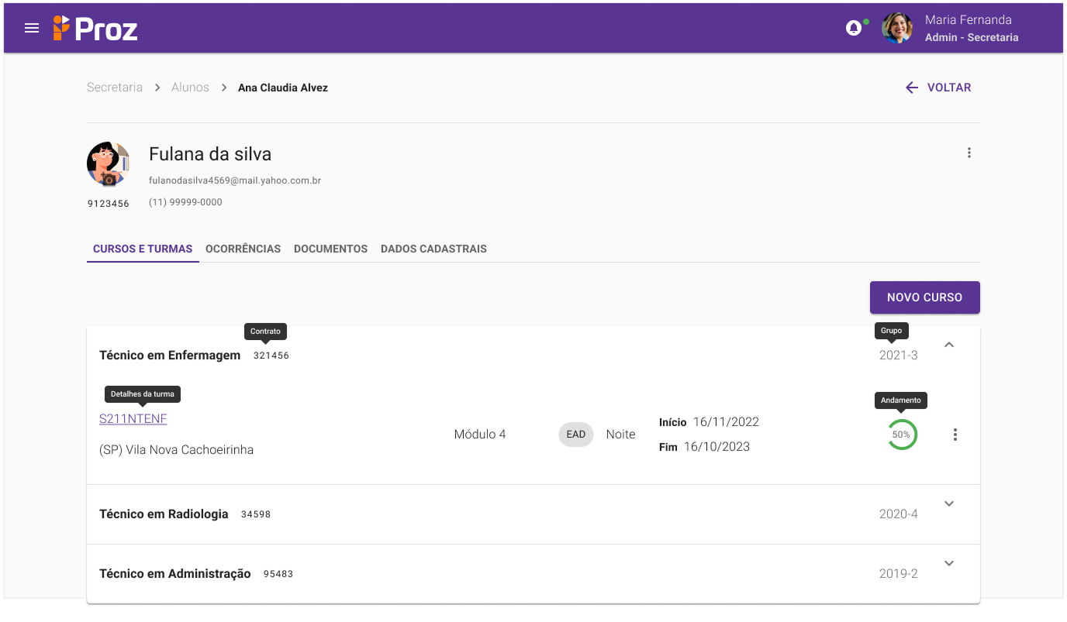Click the student photo camera avatar

point(108,164)
